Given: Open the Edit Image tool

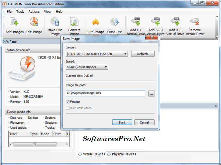Looking at the screenshot, I should [x=34, y=22].
